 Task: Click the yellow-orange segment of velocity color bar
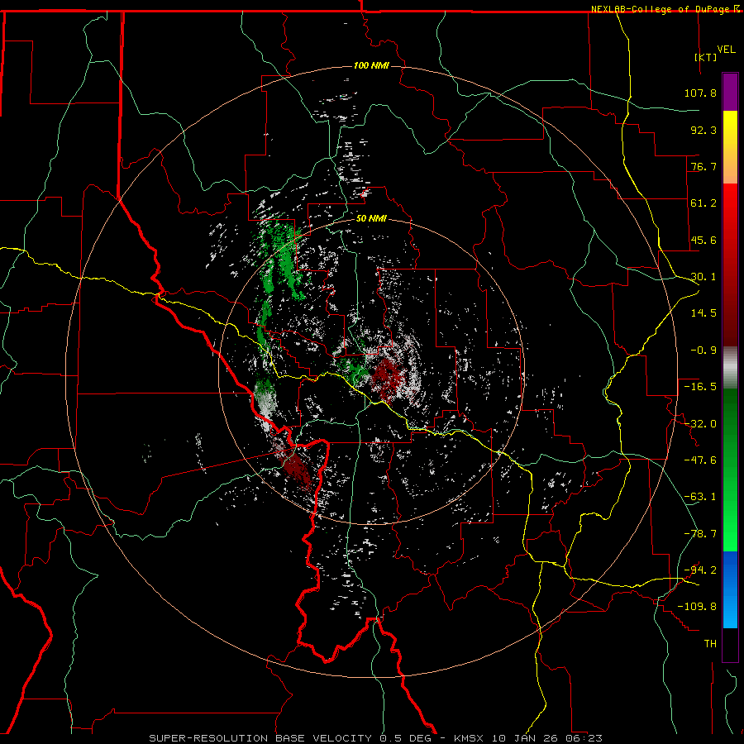(x=730, y=147)
